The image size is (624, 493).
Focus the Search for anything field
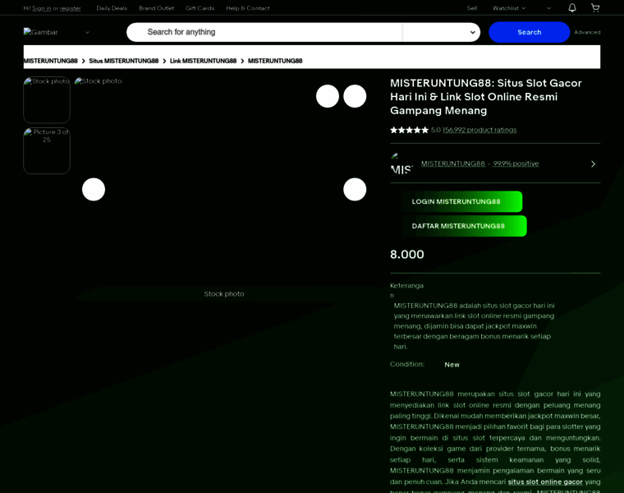pos(264,32)
